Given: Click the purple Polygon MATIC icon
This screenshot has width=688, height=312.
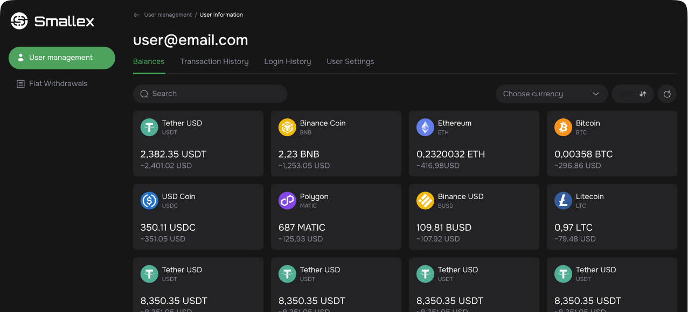Looking at the screenshot, I should click(x=287, y=201).
